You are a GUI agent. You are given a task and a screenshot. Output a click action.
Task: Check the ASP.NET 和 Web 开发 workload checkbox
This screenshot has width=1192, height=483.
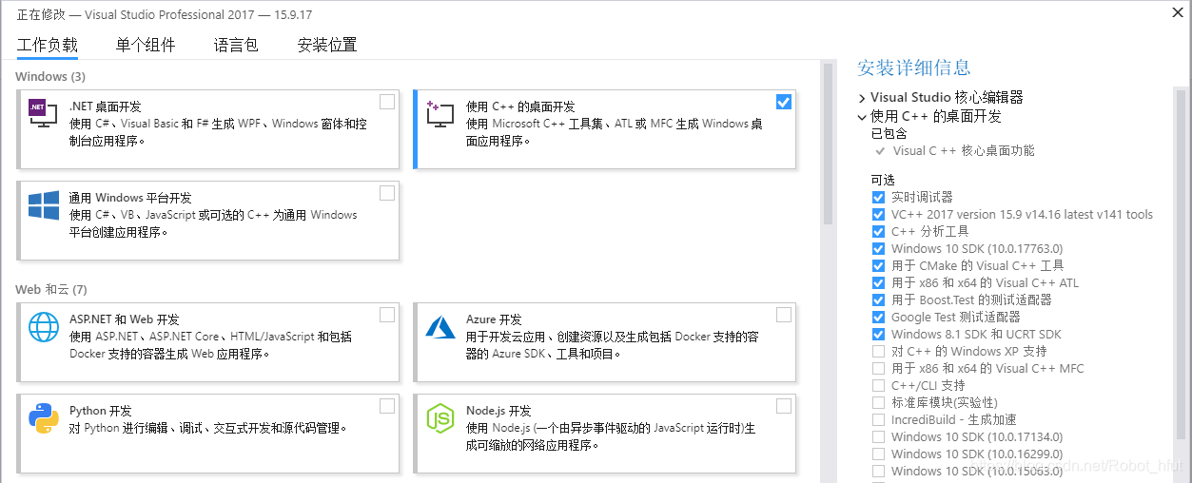click(x=387, y=315)
